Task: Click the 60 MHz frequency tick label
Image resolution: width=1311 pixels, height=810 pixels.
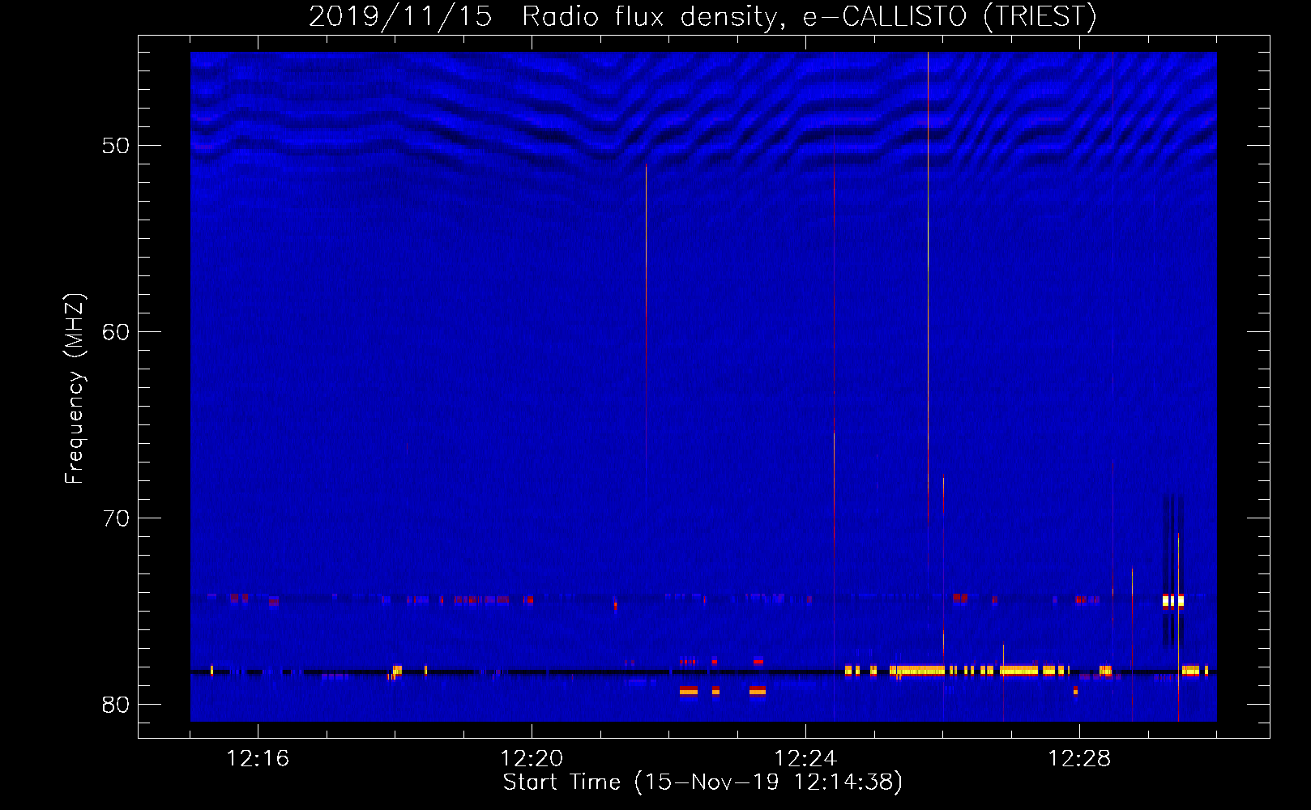Action: [x=116, y=332]
